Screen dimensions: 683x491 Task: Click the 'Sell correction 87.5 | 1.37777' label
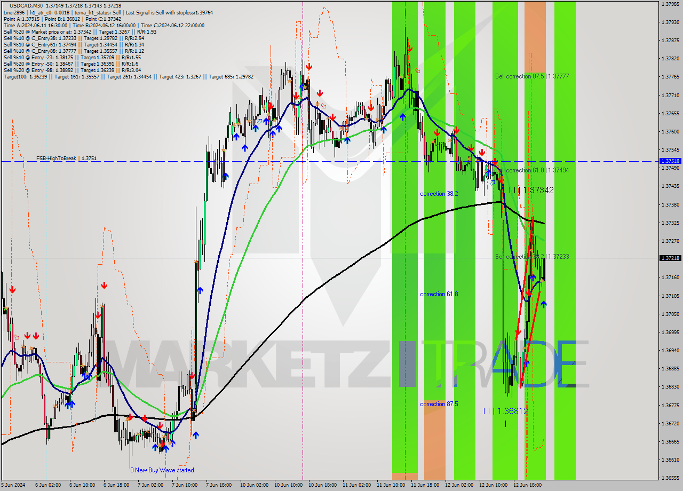pyautogui.click(x=531, y=76)
